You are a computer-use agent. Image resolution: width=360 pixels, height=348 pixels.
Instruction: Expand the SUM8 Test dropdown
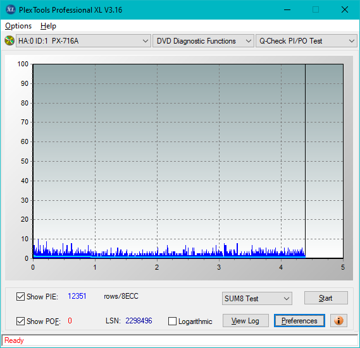click(x=257, y=299)
